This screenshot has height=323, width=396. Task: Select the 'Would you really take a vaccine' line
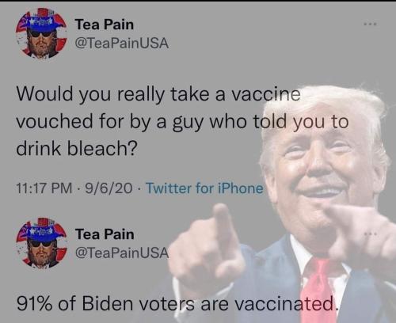point(158,94)
